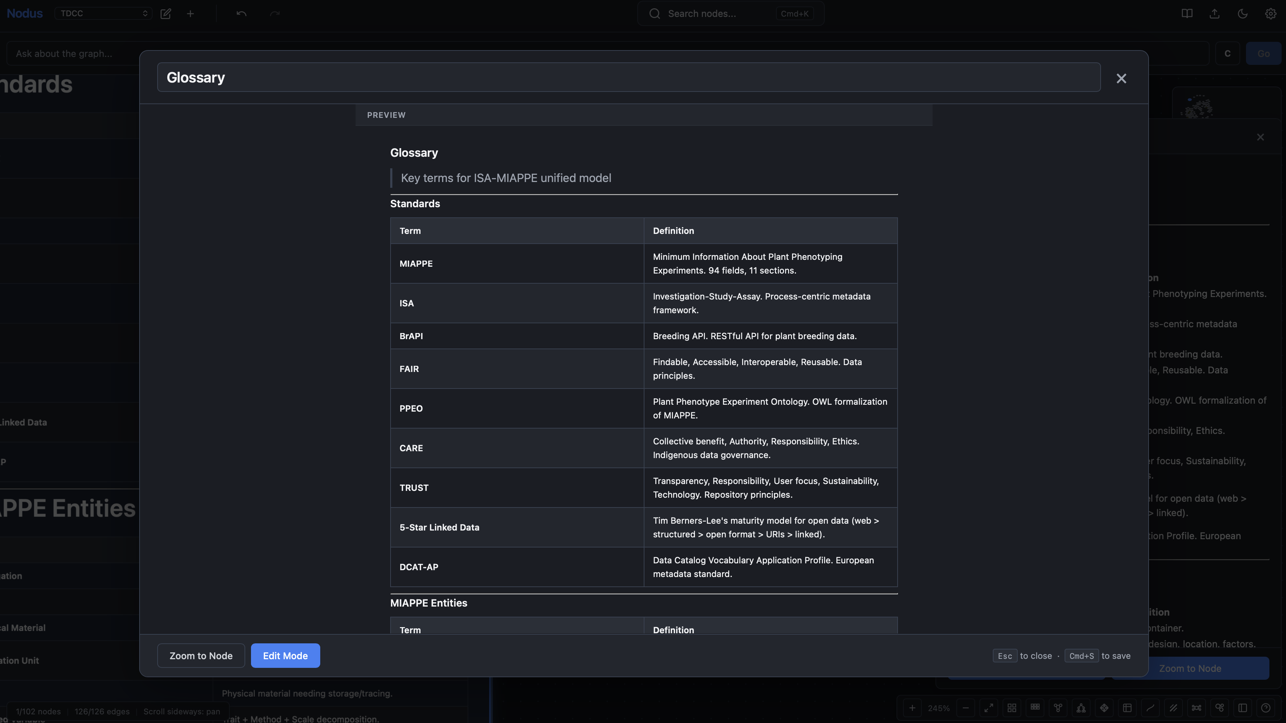Click the double-slash straight edges icon
This screenshot has width=1286, height=723.
tap(1173, 708)
